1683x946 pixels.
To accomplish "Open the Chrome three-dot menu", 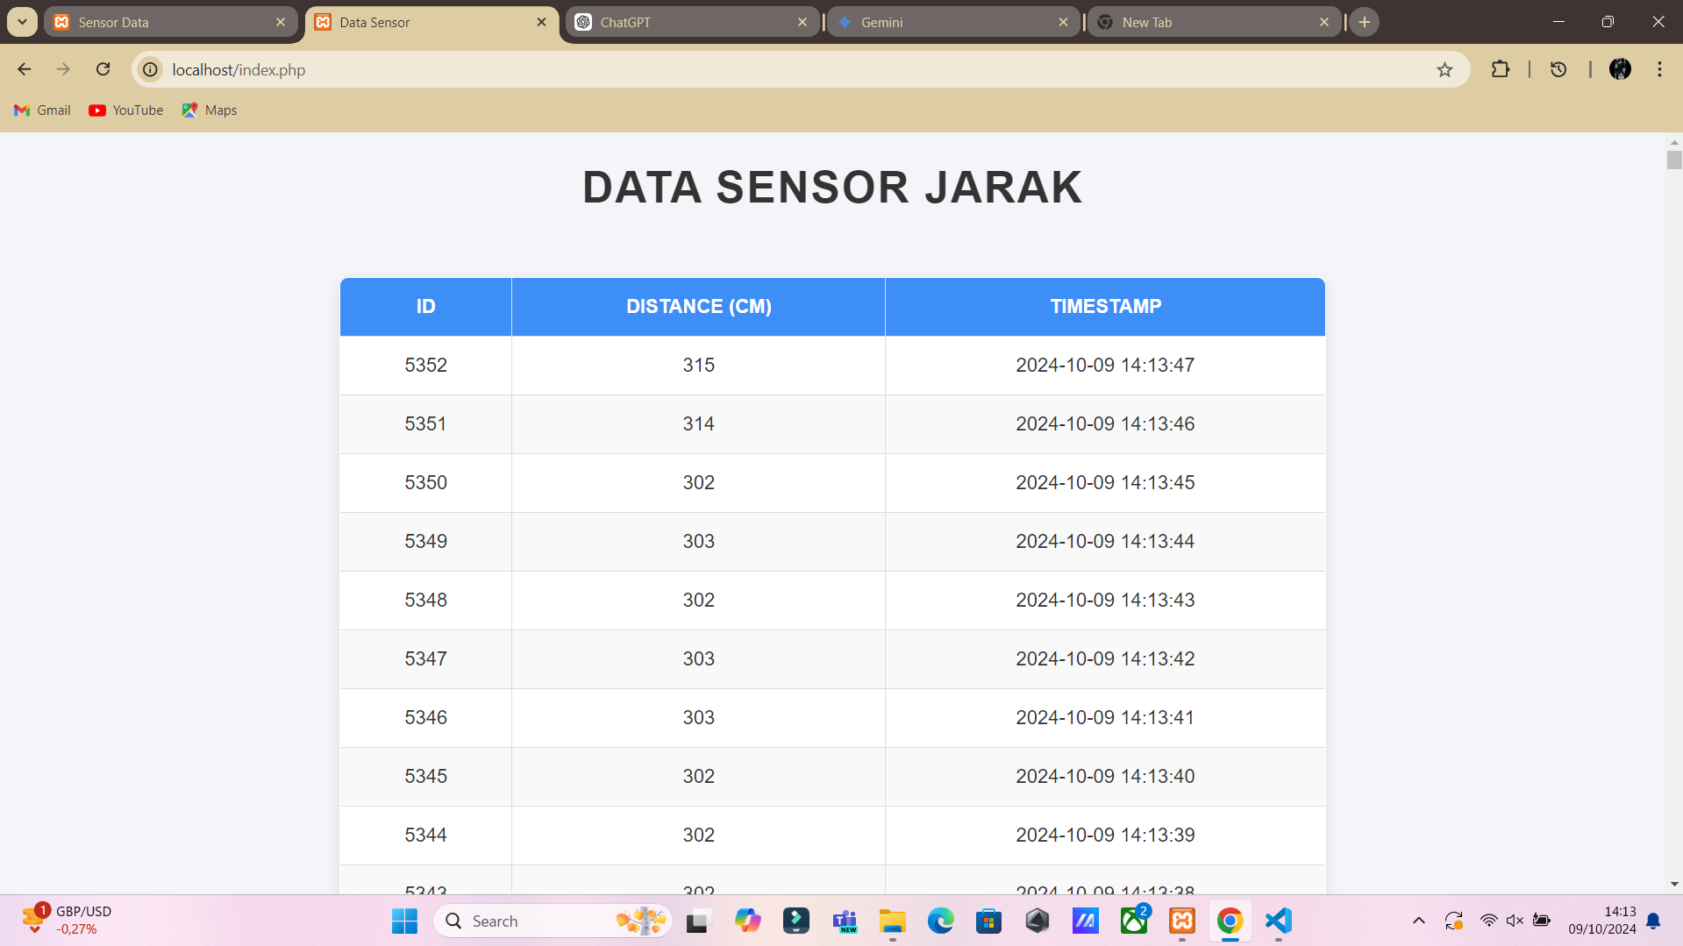I will click(1658, 69).
